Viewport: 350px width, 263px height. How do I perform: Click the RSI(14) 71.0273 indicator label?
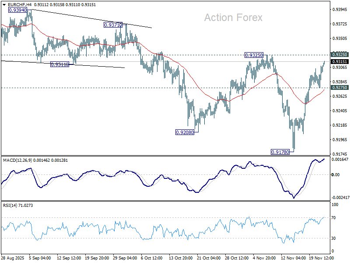tap(18, 205)
